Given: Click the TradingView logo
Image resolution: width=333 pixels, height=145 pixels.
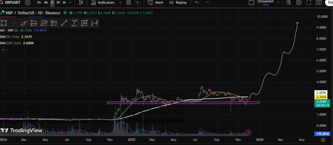Looking at the screenshot, I should (x=21, y=131).
